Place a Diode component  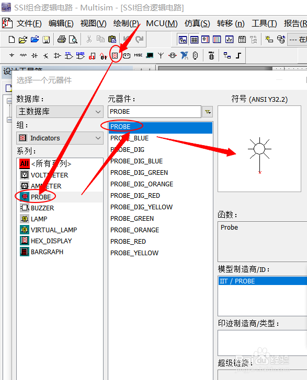click(35, 55)
